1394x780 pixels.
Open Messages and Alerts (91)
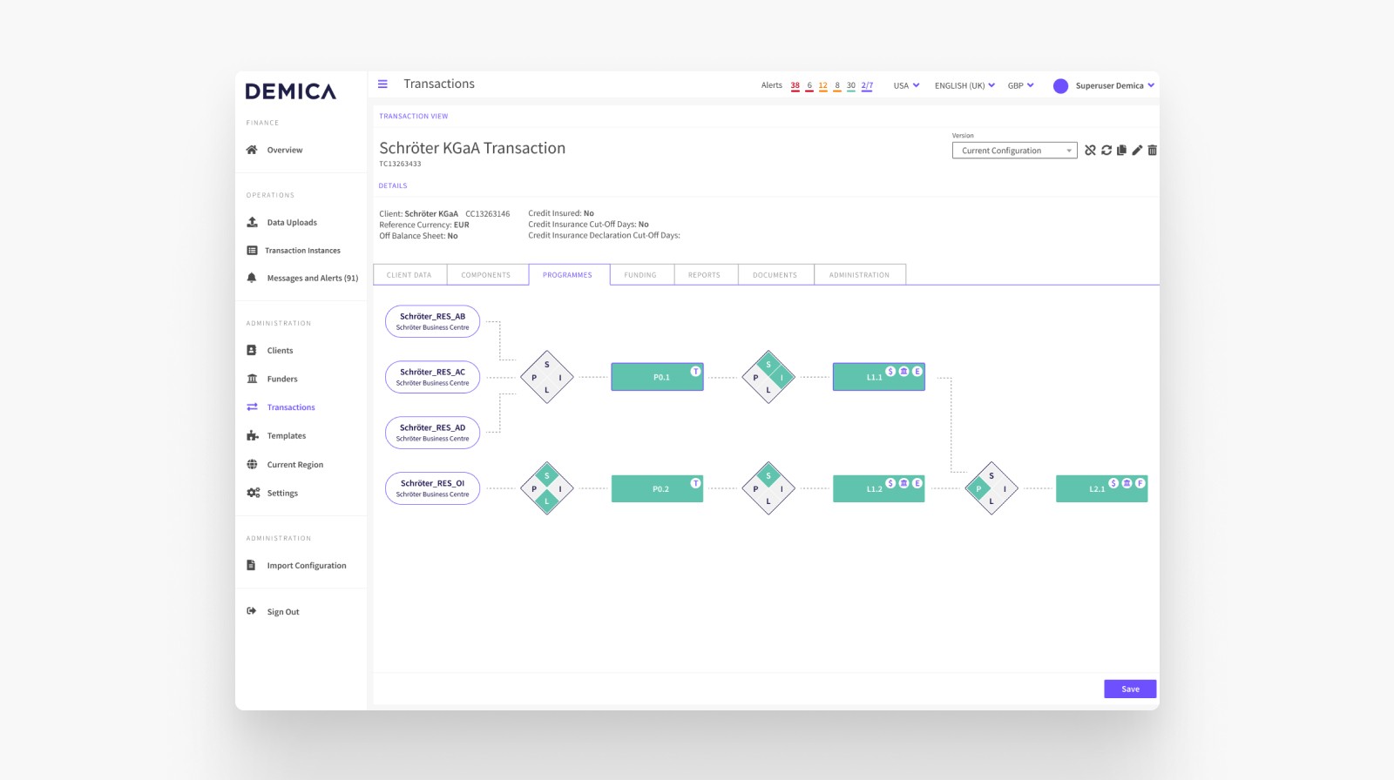(x=312, y=279)
